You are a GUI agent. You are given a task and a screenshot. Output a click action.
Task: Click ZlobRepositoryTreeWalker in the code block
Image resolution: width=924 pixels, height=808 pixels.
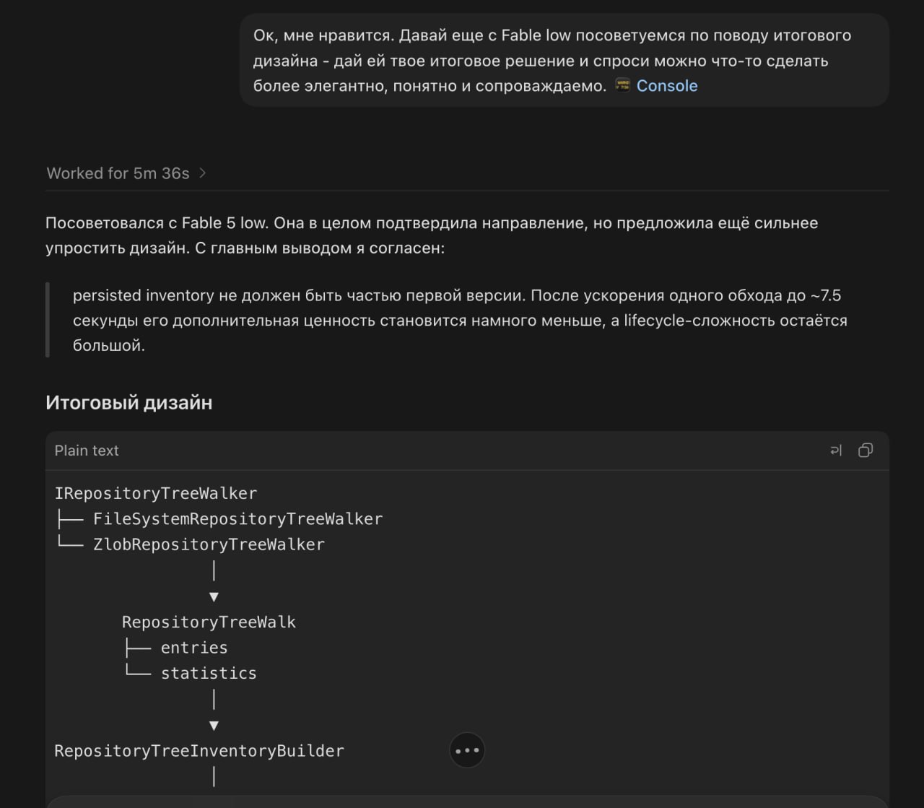[209, 544]
